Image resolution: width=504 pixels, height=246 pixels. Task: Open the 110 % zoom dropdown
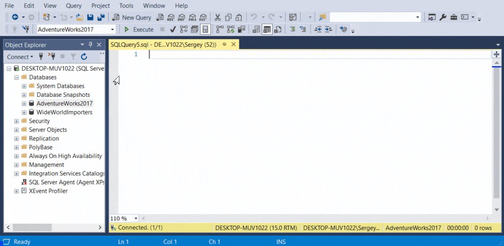coord(136,218)
